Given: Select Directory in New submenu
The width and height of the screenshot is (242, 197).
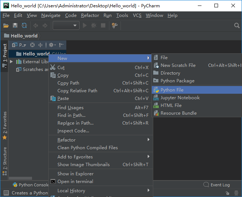Looking at the screenshot, I should [x=197, y=73].
